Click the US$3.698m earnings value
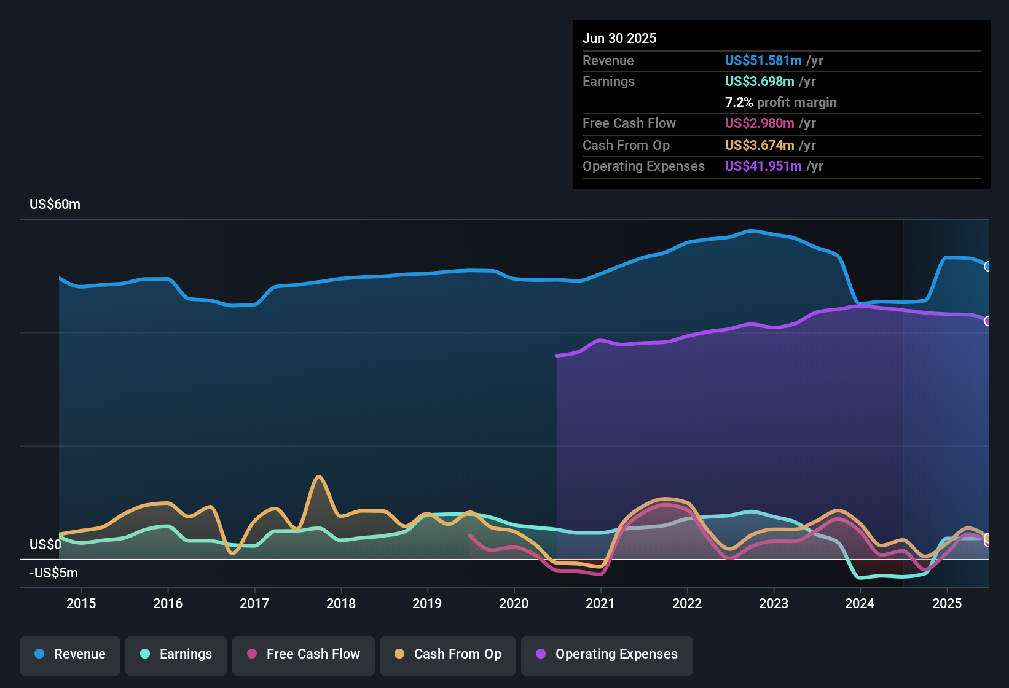The image size is (1009, 688). coord(760,82)
